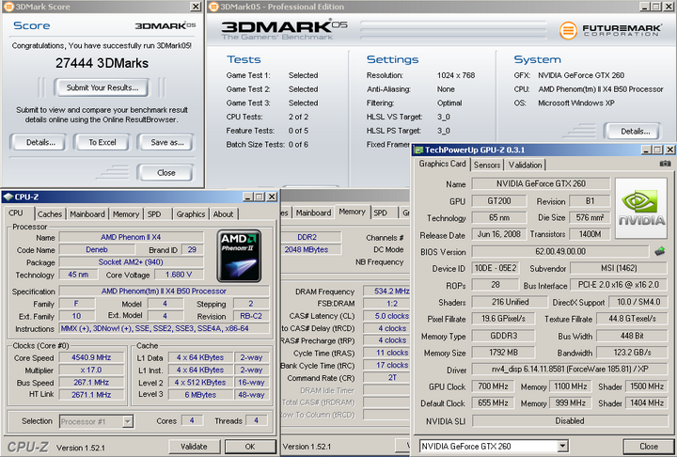Image resolution: width=677 pixels, height=457 pixels.
Task: Select the CPU tab in CPU-Z
Action: 16,213
